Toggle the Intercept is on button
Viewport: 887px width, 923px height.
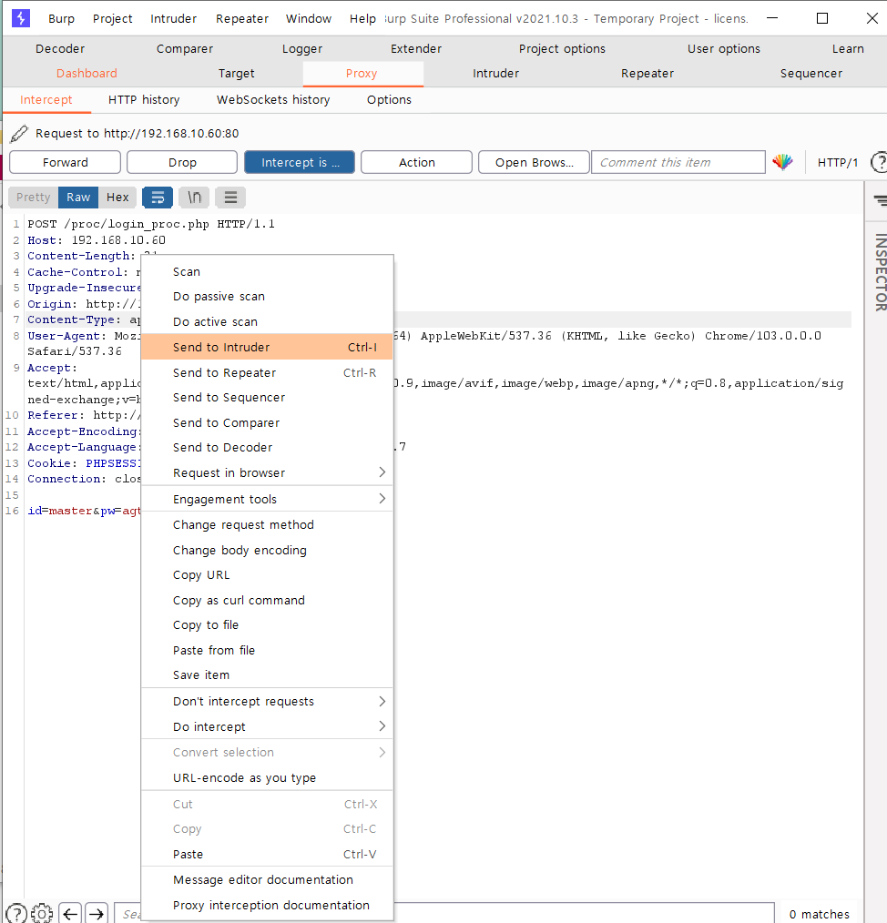coord(300,162)
